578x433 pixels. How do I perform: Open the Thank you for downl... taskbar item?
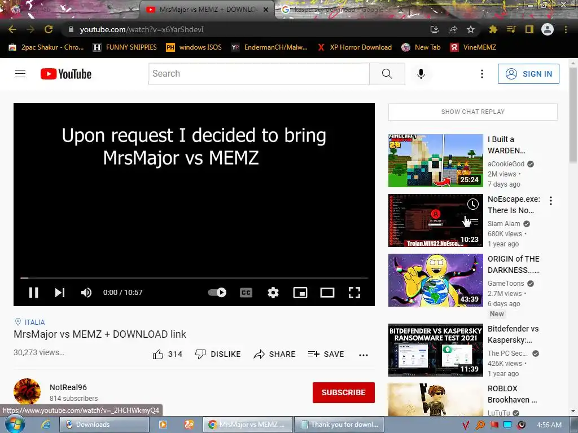click(x=339, y=425)
